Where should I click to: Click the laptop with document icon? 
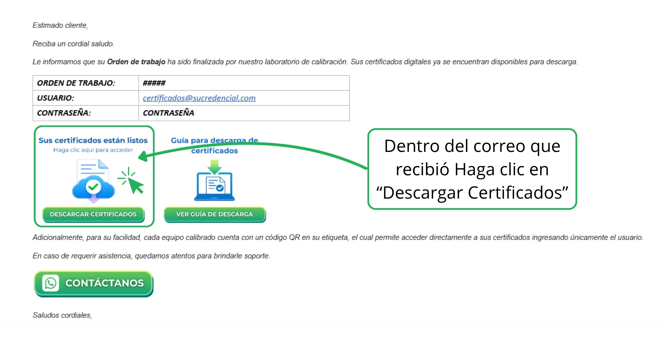(x=214, y=186)
